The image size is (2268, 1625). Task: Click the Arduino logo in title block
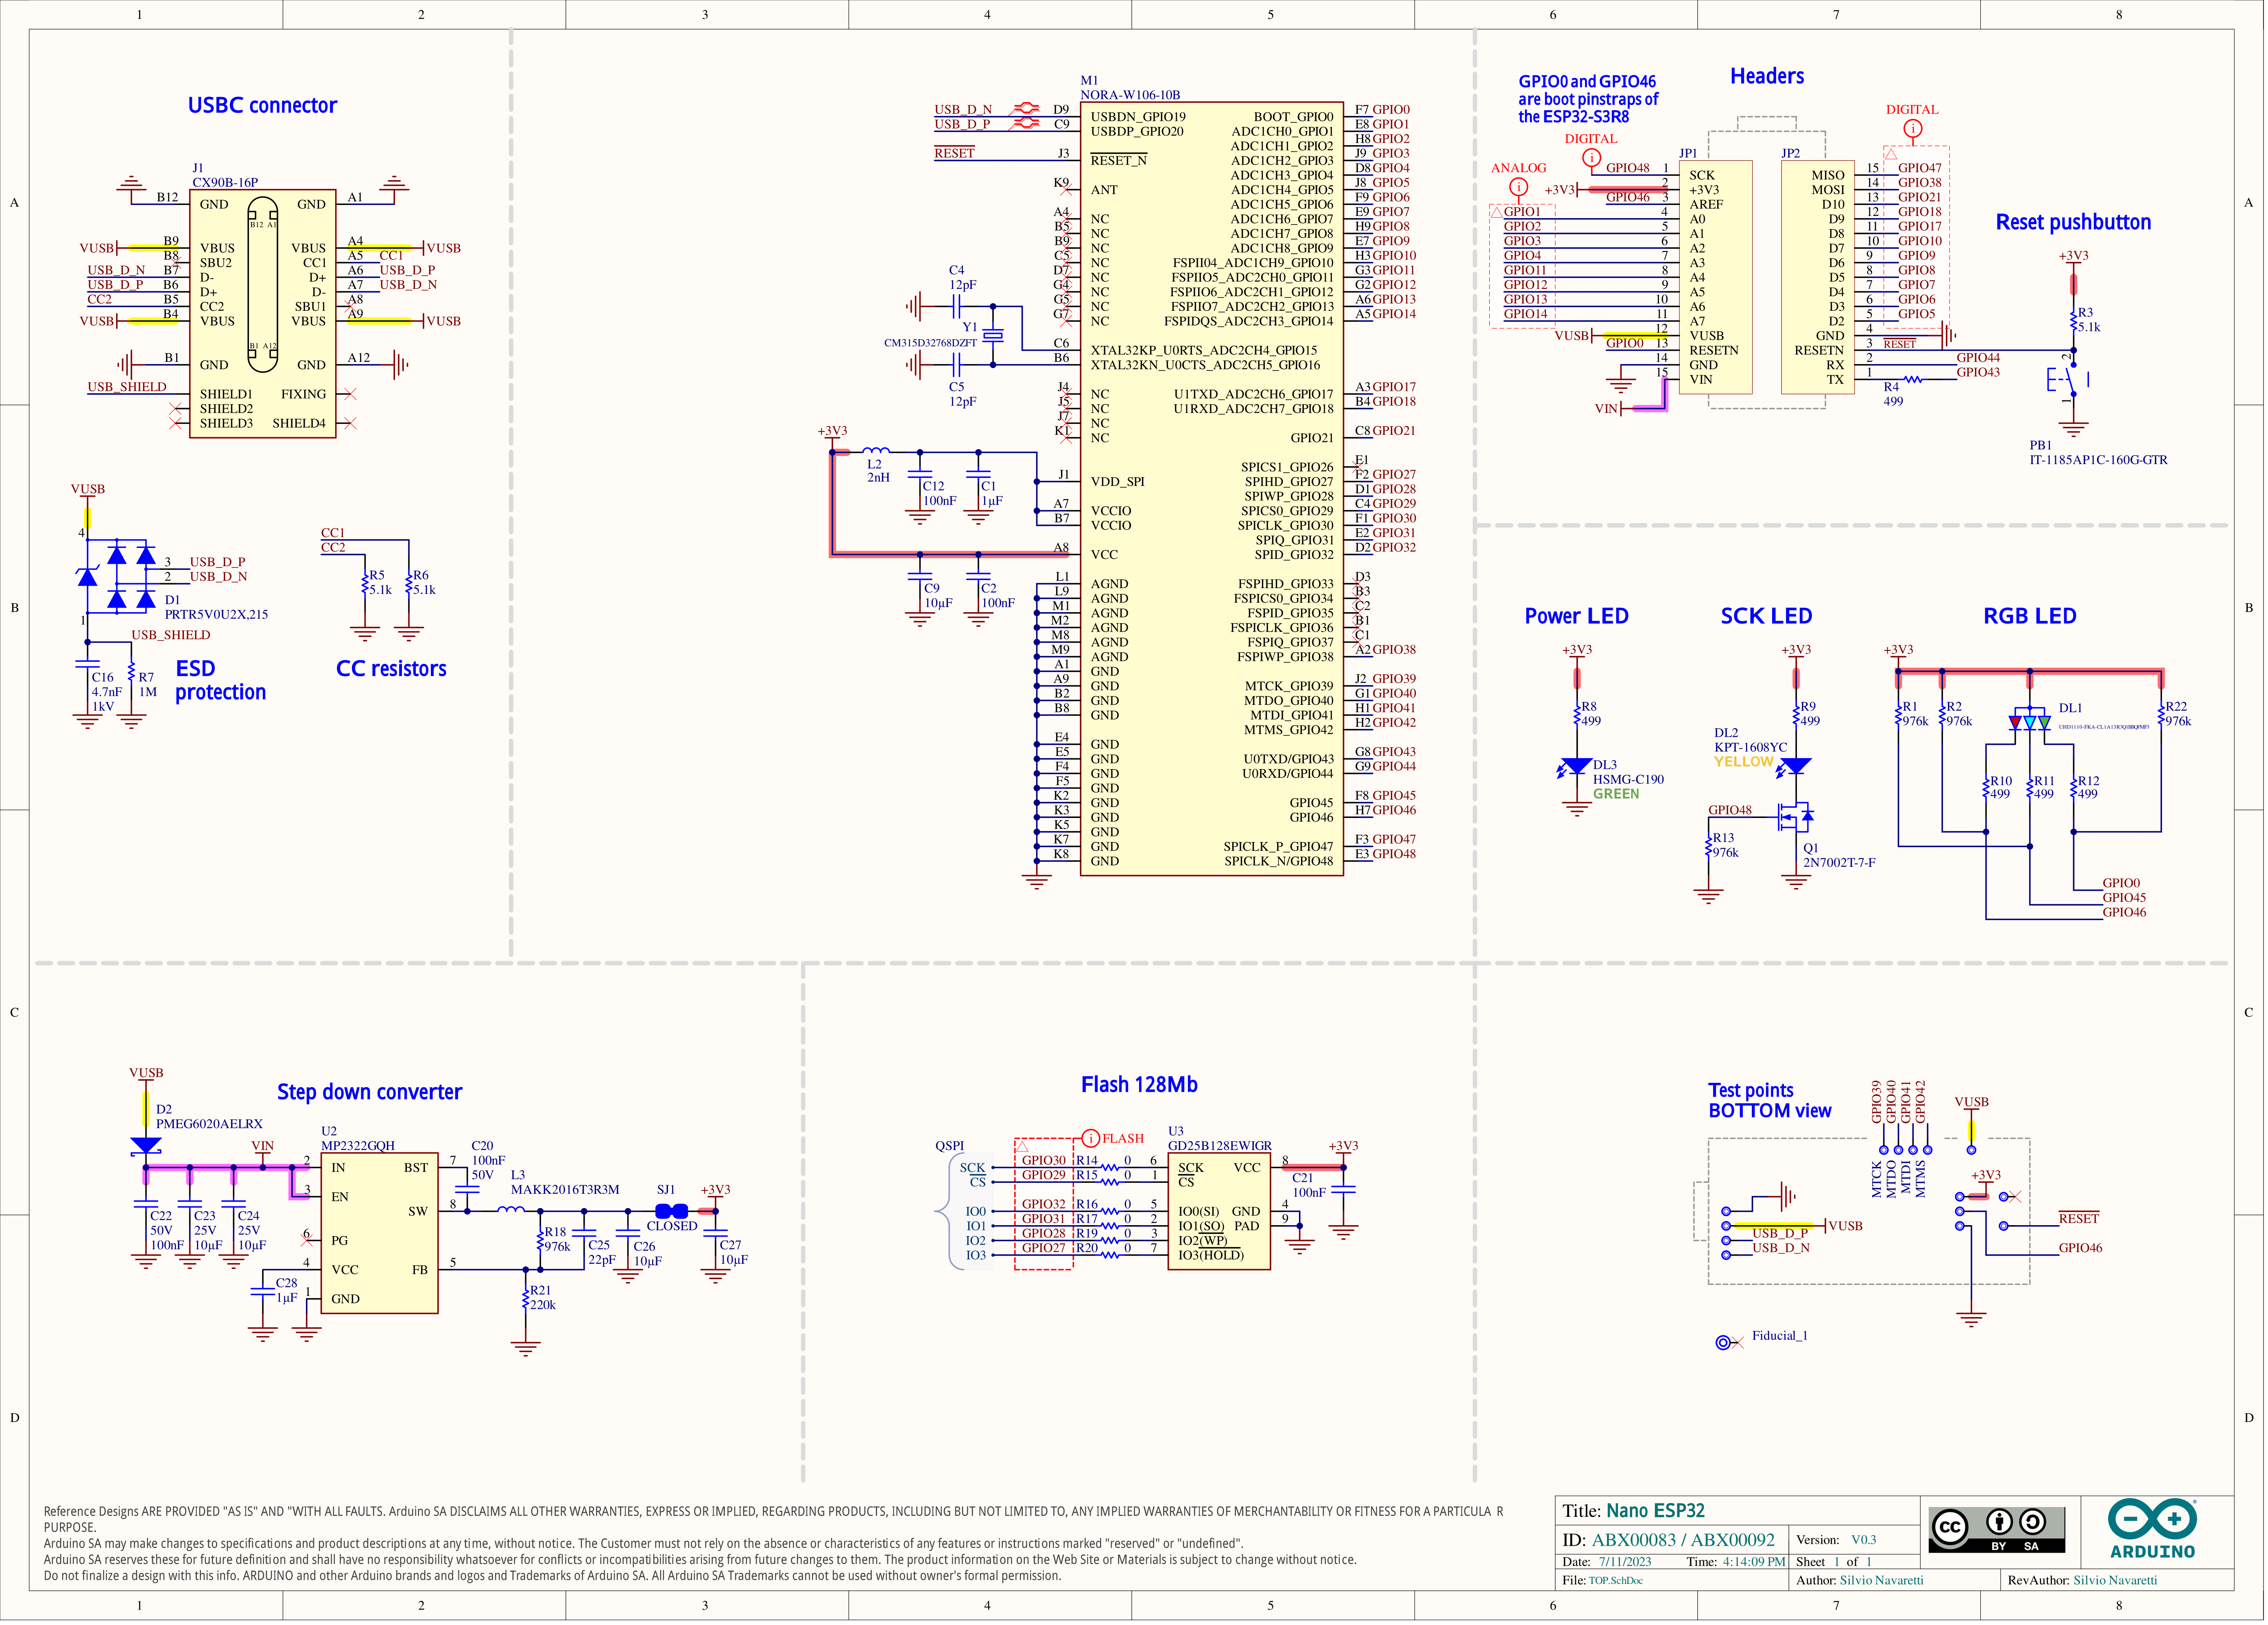[2152, 1529]
